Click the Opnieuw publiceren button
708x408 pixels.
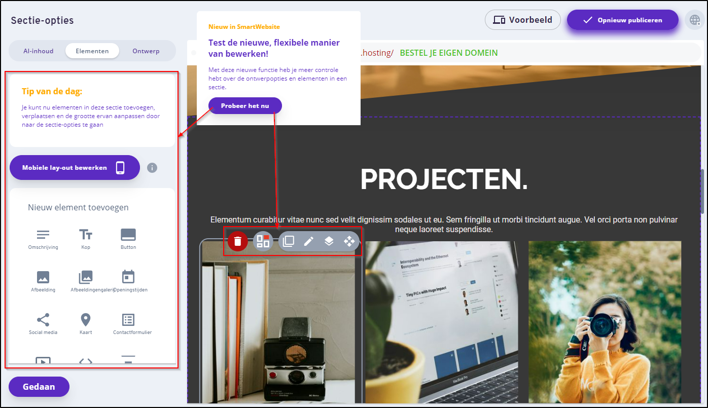click(622, 20)
